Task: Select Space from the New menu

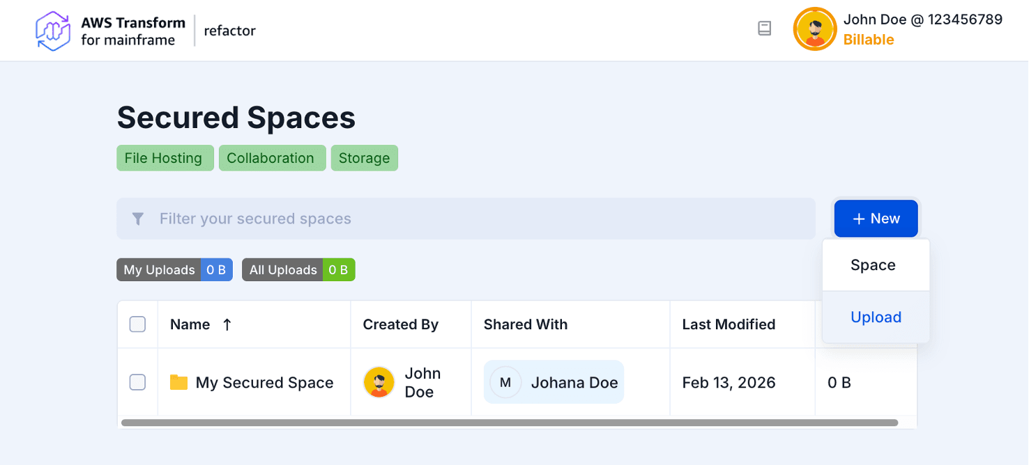Action: click(873, 265)
